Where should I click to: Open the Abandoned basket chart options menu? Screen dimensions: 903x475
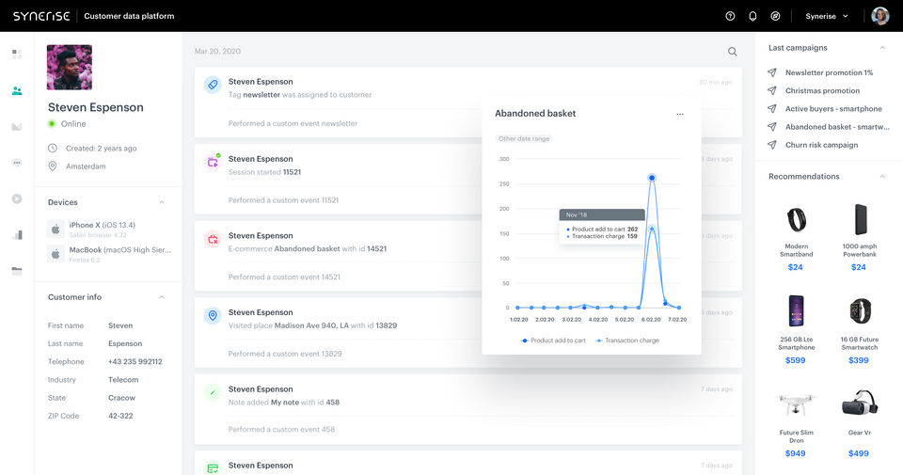point(680,114)
